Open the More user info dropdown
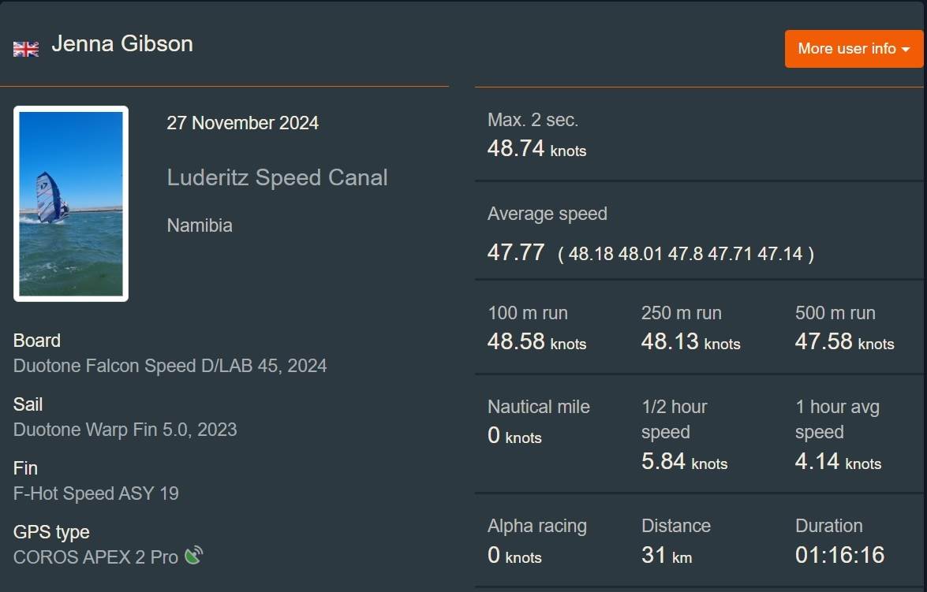This screenshot has height=592, width=927. pos(853,49)
